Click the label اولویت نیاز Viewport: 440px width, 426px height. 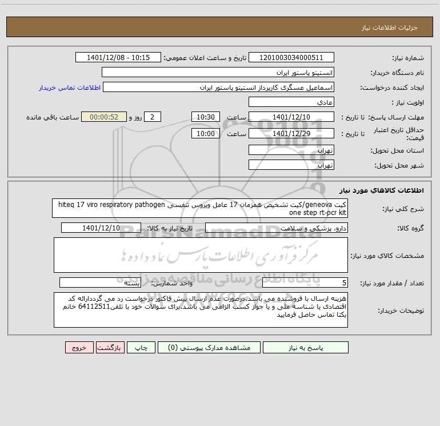click(x=408, y=102)
